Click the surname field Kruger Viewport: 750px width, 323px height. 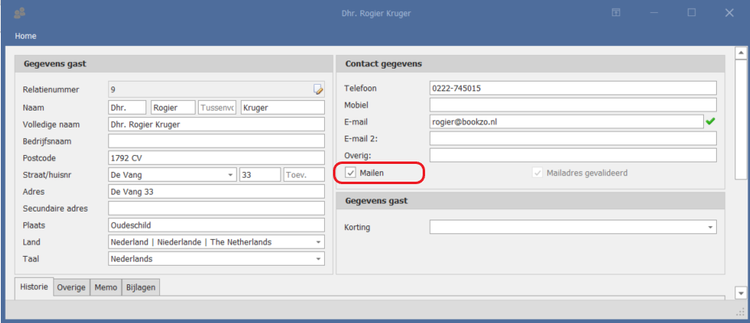pos(283,107)
